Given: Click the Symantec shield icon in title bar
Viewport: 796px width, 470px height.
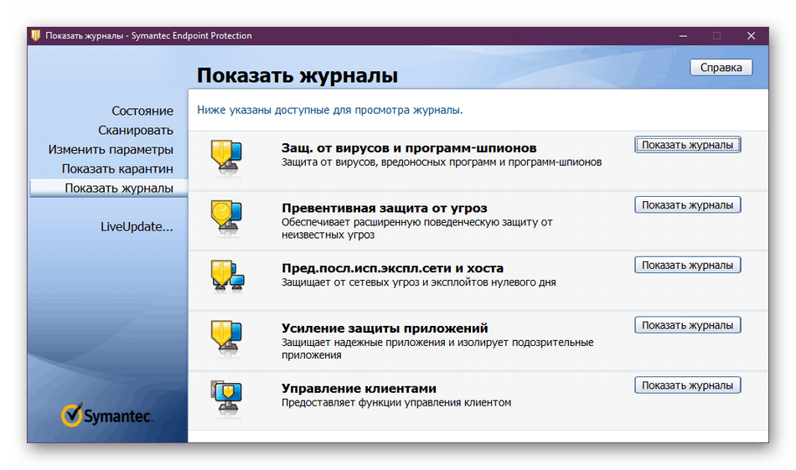Looking at the screenshot, I should 35,35.
